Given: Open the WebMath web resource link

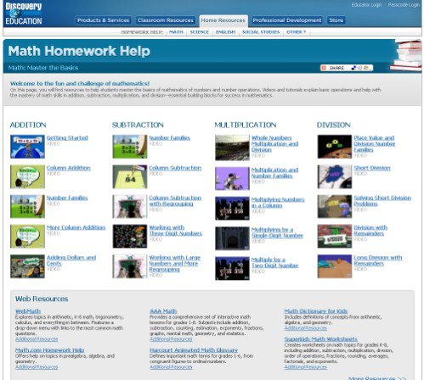Looking at the screenshot, I should point(28,311).
